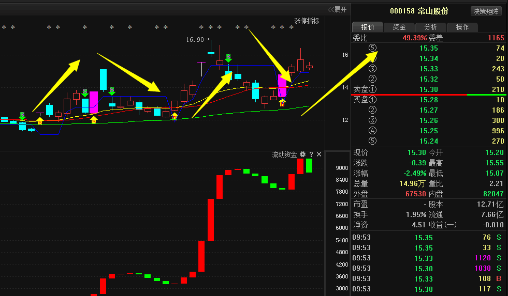Open the 操作 tab

point(462,27)
